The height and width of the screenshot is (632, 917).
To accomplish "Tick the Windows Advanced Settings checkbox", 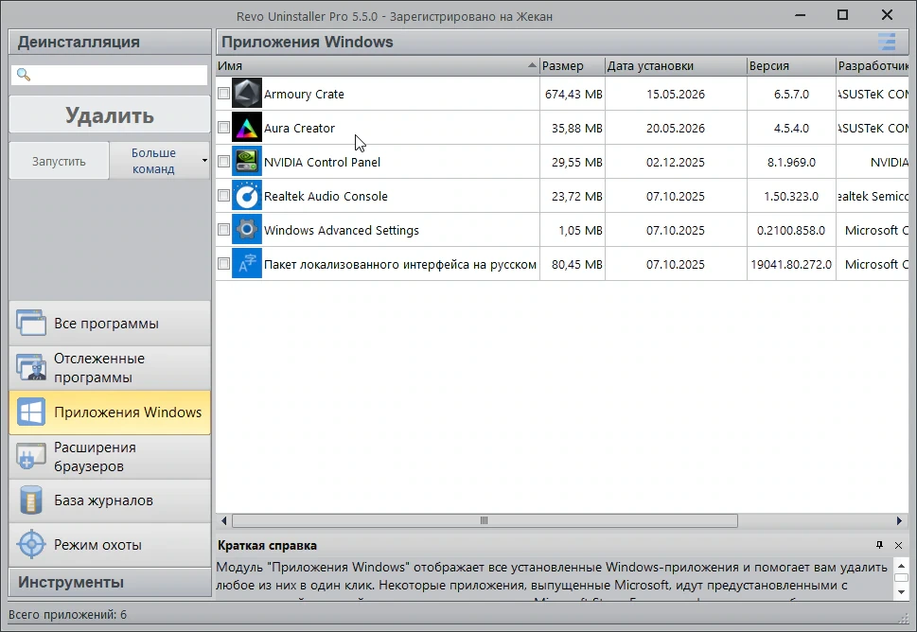I will pyautogui.click(x=224, y=230).
